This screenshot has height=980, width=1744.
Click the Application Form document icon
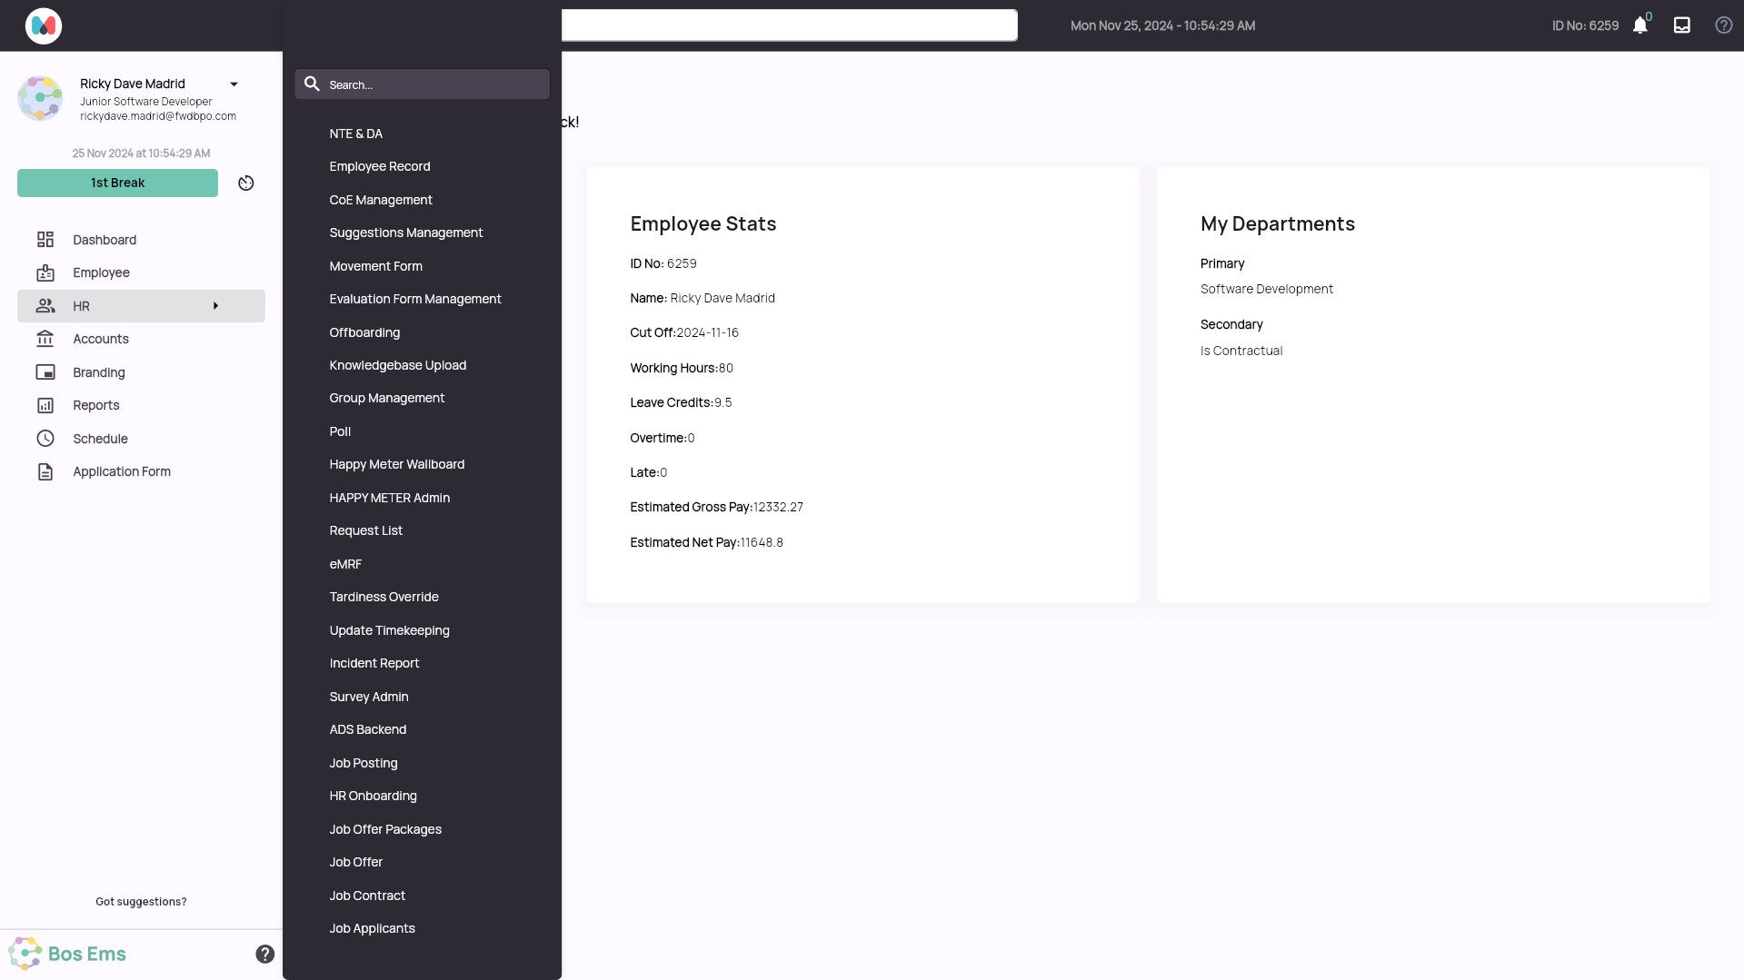45,471
